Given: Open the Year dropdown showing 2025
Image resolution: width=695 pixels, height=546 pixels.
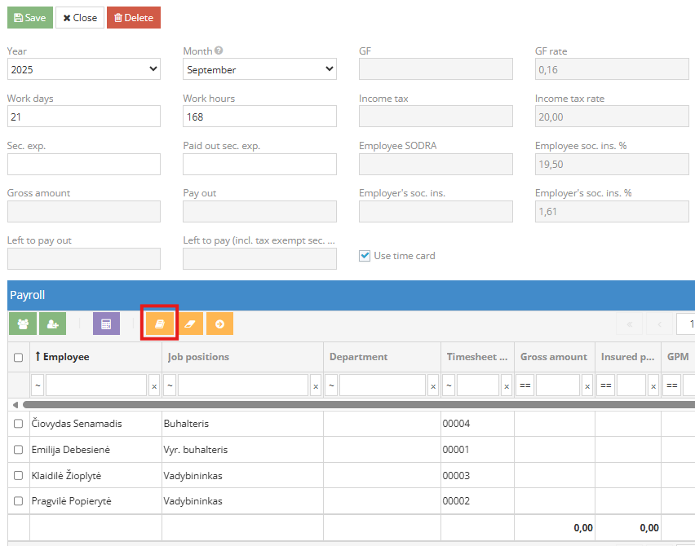Looking at the screenshot, I should [x=83, y=69].
